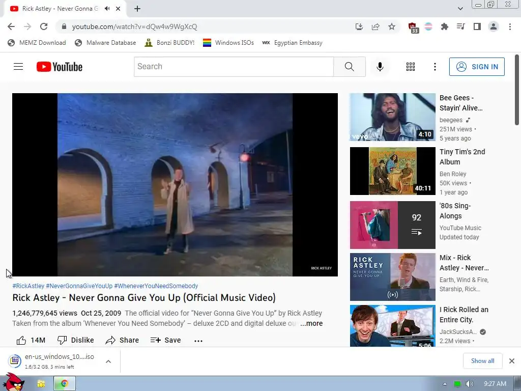Open I Rick Rolled an Entire City video

click(x=392, y=326)
